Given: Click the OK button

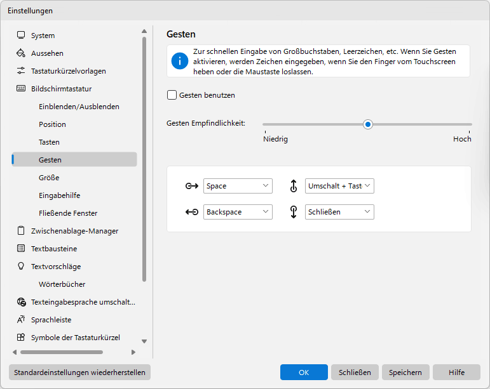Looking at the screenshot, I should coord(304,372).
